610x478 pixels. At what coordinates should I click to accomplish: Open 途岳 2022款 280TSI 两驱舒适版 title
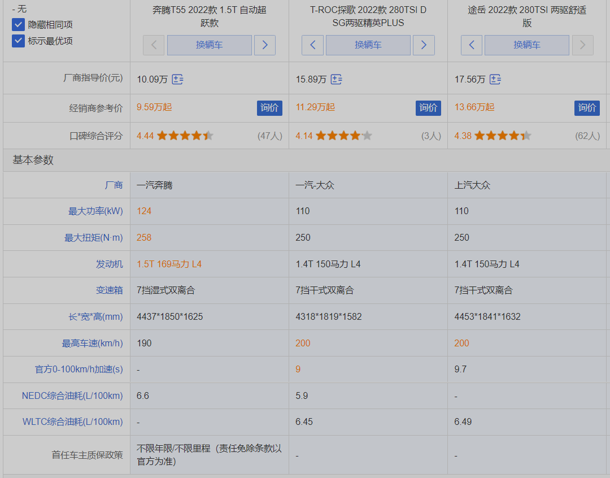pos(527,16)
